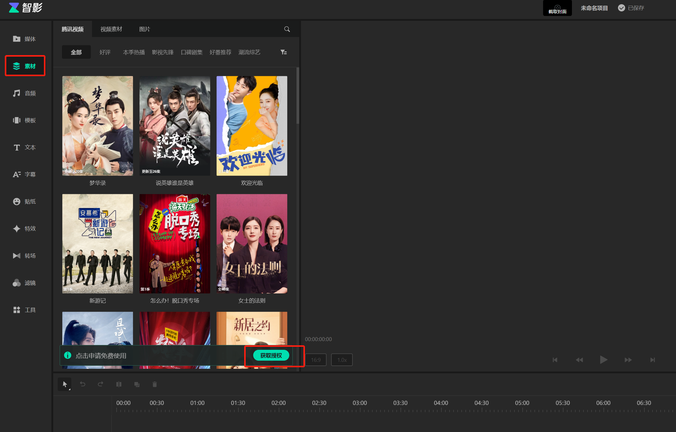Screen dimensions: 676x432
Task: Click the 00:00:00:00 timecode display
Action: (318, 339)
